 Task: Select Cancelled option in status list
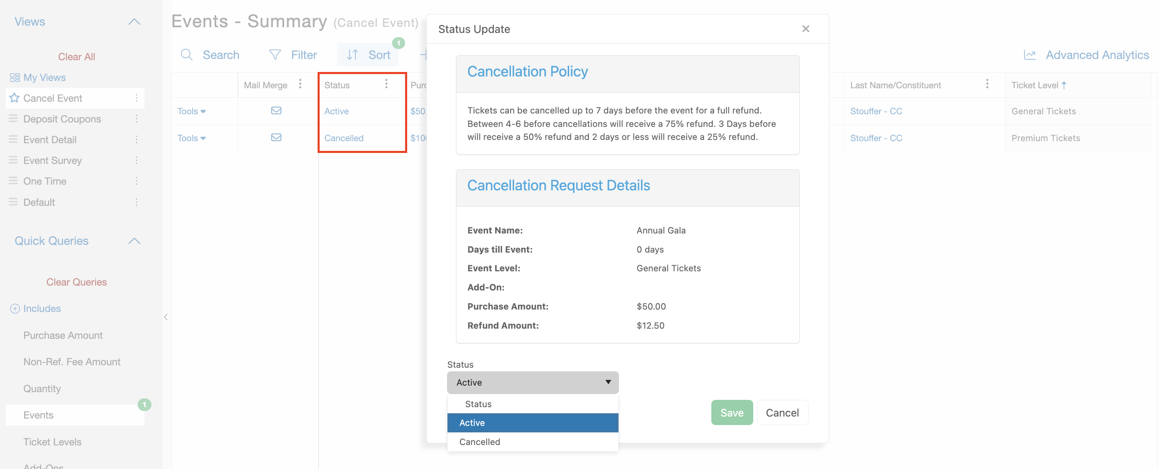480,442
